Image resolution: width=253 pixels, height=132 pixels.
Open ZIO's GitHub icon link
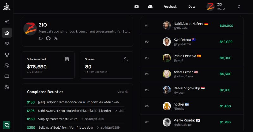click(48, 38)
